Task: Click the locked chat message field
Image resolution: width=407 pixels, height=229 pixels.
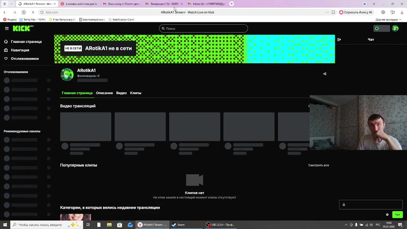Action: [x=371, y=205]
